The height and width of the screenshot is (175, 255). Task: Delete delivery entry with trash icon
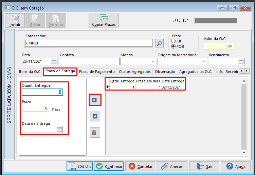point(95,132)
